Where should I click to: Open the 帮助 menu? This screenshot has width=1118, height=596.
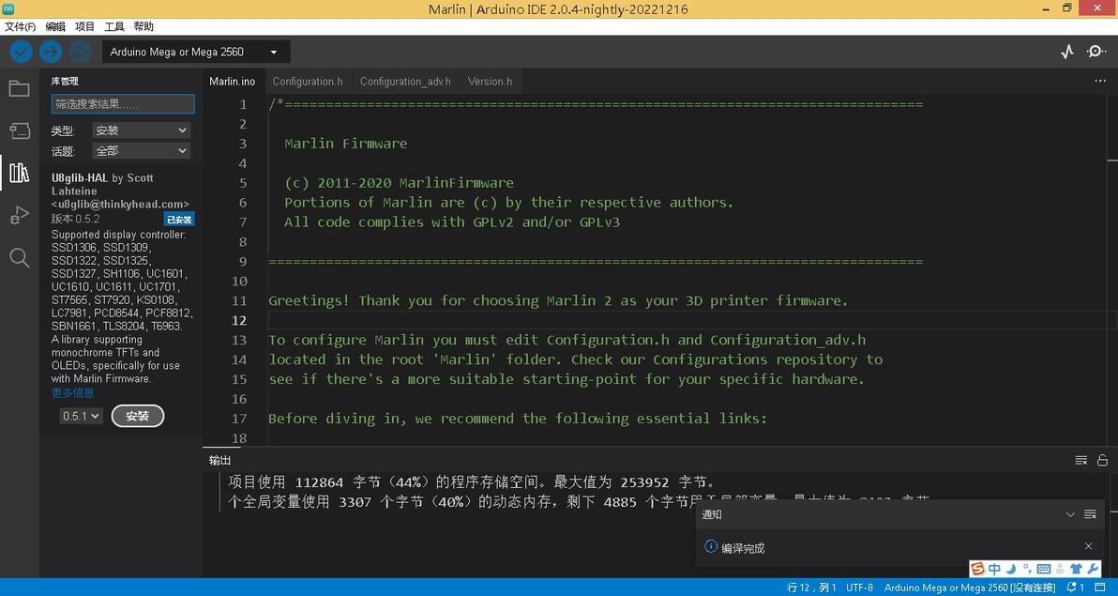pyautogui.click(x=144, y=26)
